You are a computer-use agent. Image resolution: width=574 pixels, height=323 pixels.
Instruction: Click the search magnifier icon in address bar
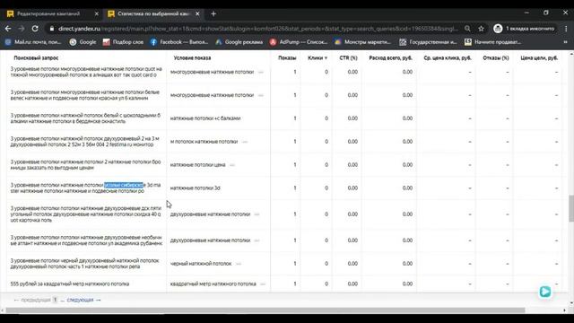point(467,29)
